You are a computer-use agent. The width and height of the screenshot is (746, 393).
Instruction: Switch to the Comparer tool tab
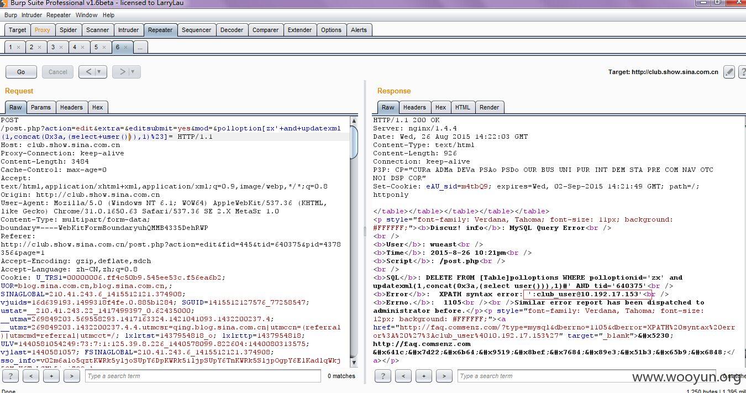coord(265,30)
